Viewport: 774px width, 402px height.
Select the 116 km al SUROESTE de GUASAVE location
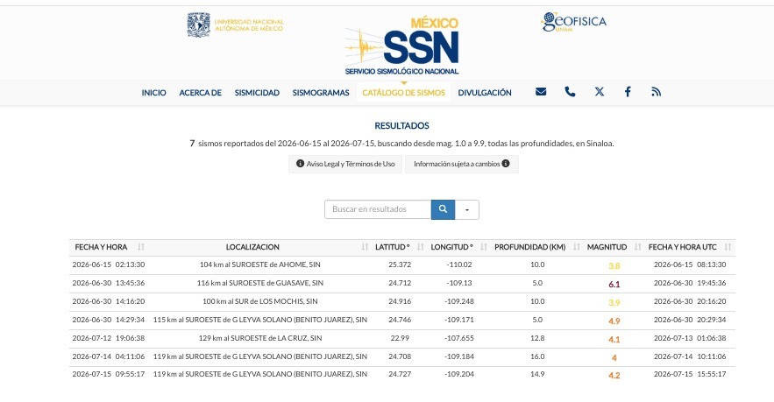pyautogui.click(x=260, y=283)
